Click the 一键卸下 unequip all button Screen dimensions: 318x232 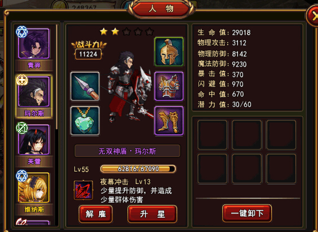247,213
